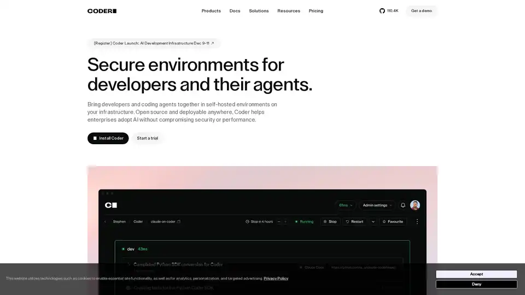The height and width of the screenshot is (295, 525).
Task: Open the Privacy Policy link
Action: coord(276,279)
